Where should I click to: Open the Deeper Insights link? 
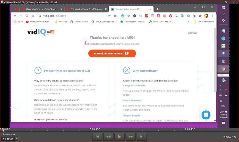[x=131, y=115]
